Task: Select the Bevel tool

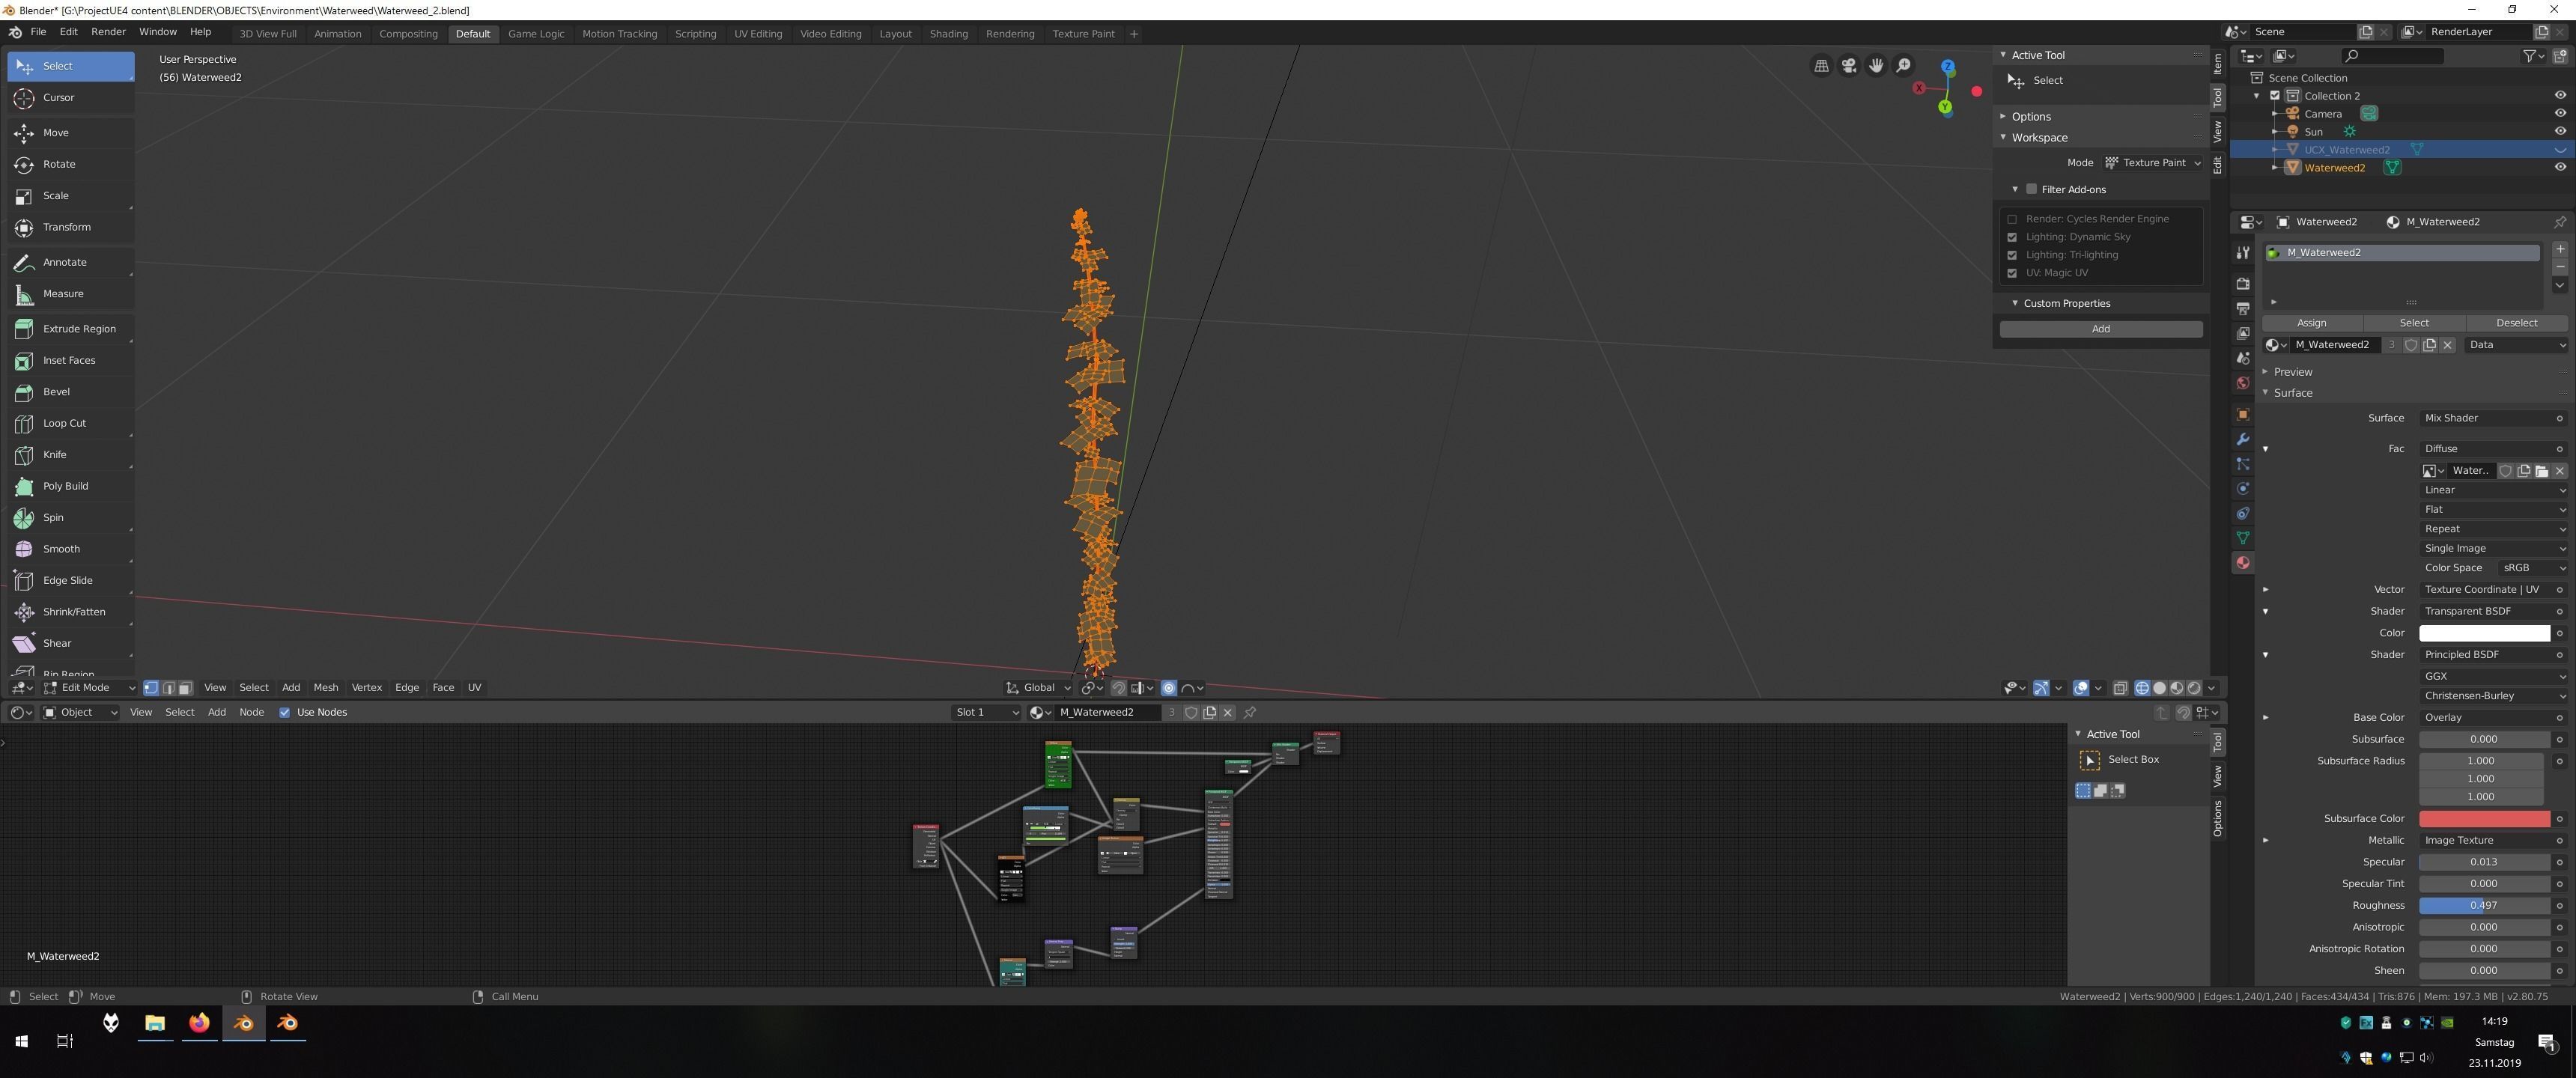Action: coord(70,392)
